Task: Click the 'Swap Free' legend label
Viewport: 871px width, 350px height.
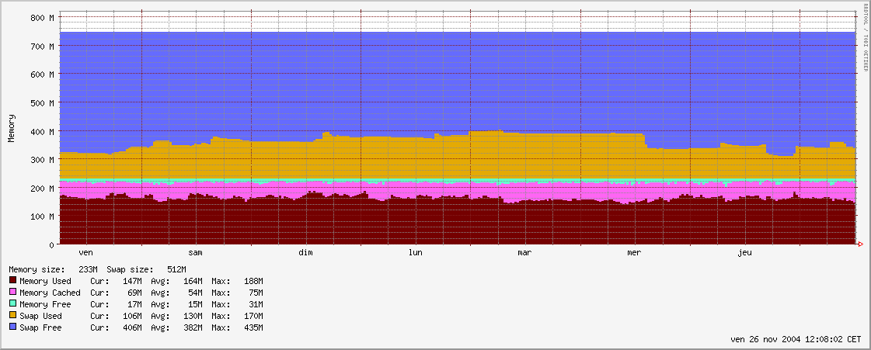Action: 40,327
